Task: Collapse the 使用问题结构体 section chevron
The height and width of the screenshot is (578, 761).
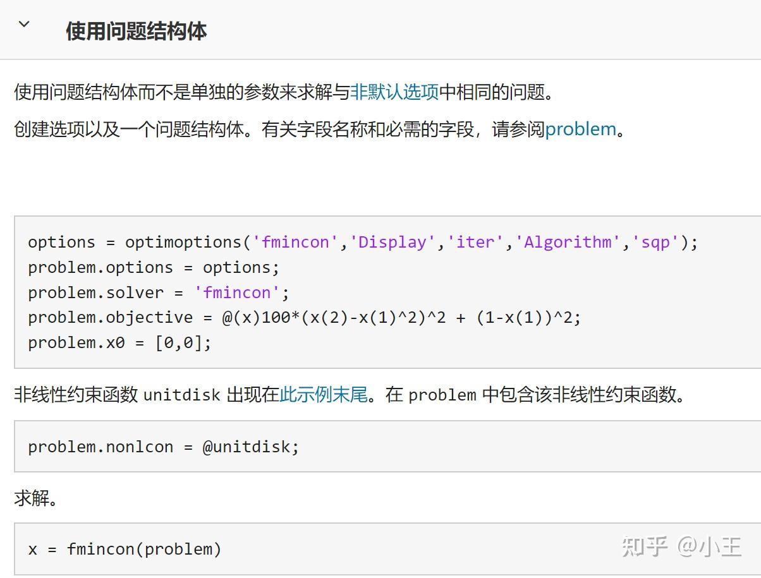Action: coord(24,25)
